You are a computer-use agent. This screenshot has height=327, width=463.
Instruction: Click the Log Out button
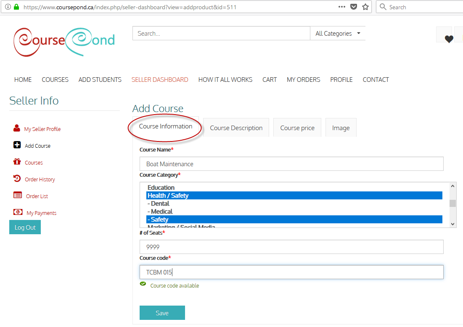coord(25,228)
